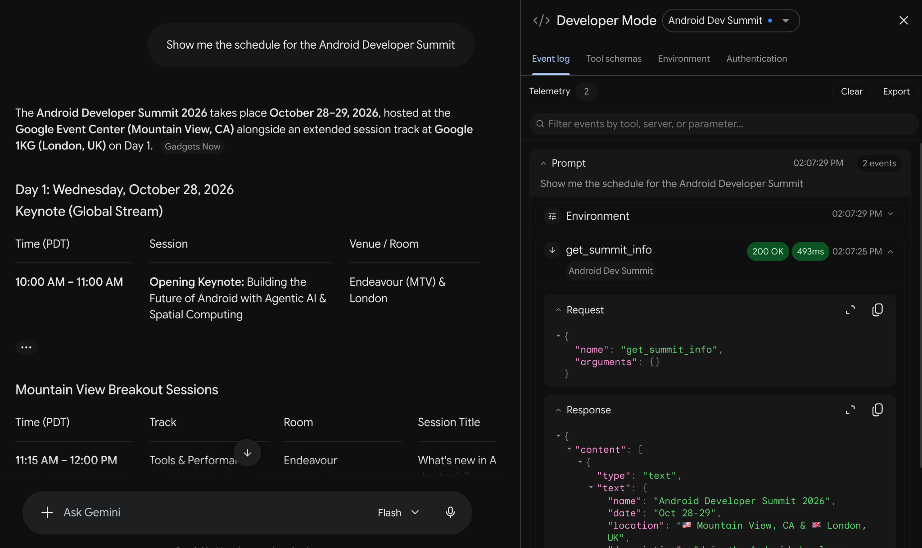
Task: Open the Flash model selector dropdown
Action: tap(398, 512)
